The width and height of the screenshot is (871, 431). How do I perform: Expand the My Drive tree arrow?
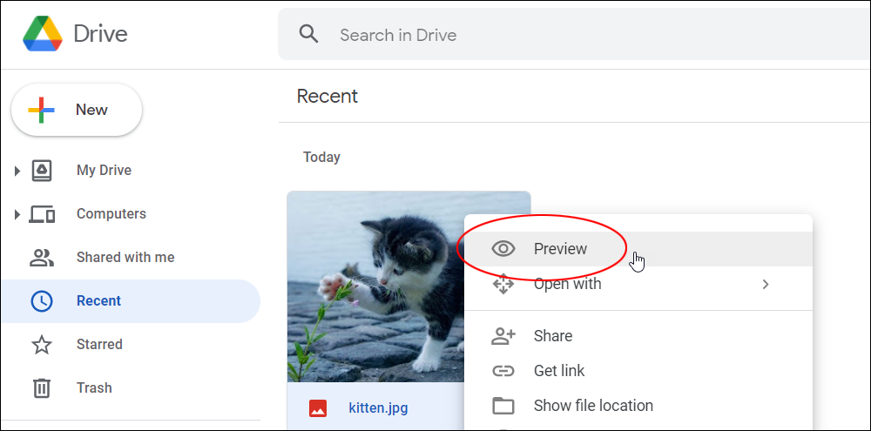17,171
